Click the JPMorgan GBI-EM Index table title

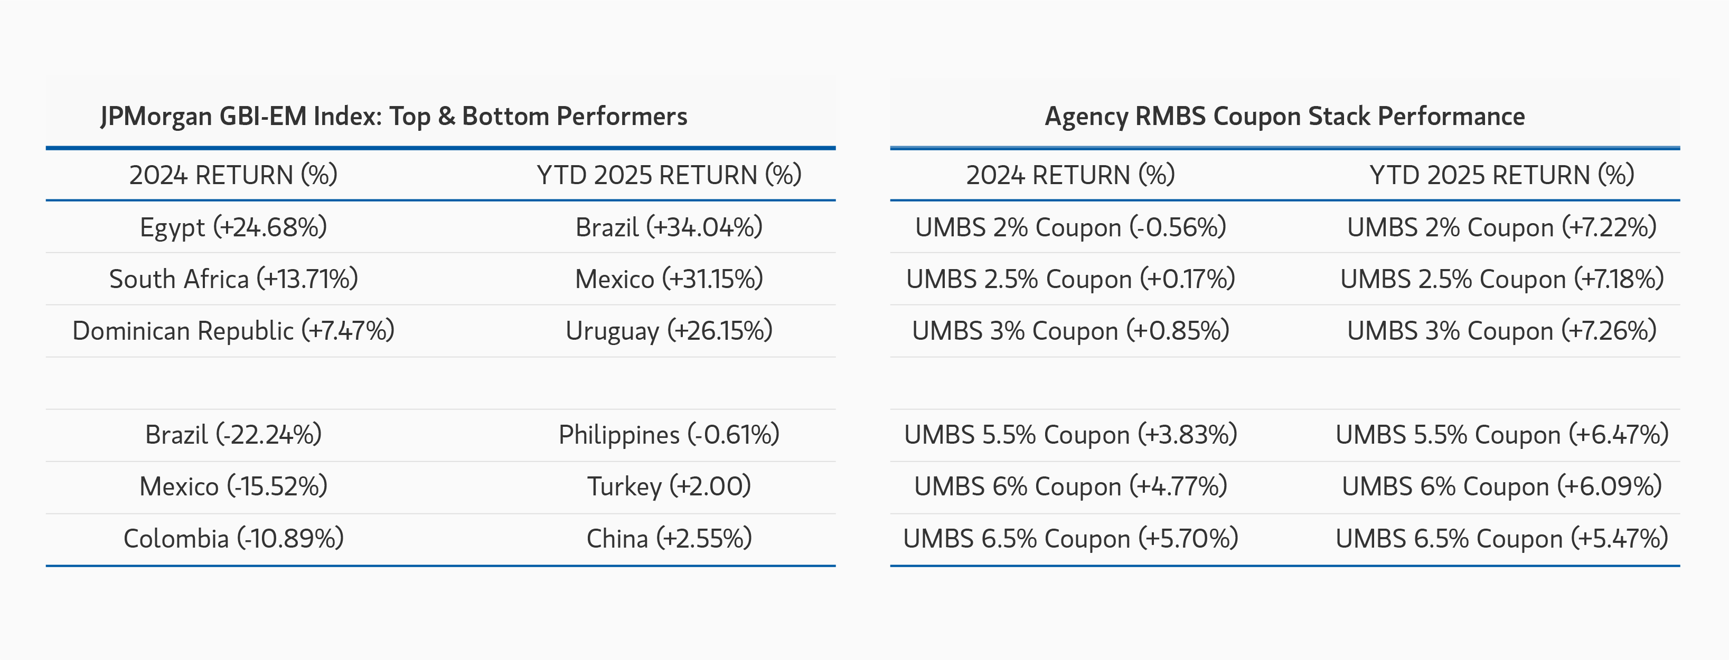tap(394, 117)
